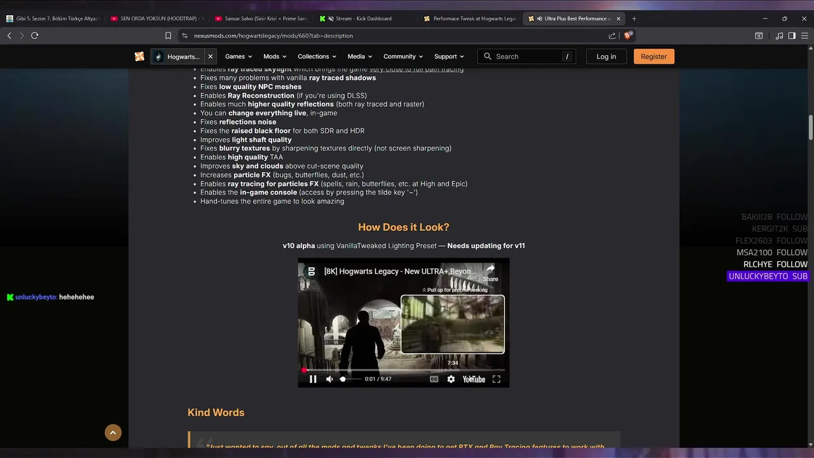Image resolution: width=814 pixels, height=458 pixels.
Task: Open the 'very close to full path tracing' link
Action: click(x=417, y=69)
